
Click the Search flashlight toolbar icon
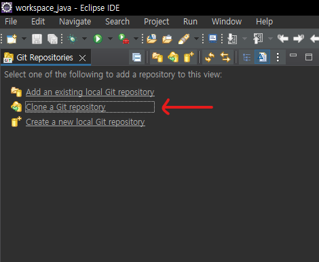click(x=184, y=39)
